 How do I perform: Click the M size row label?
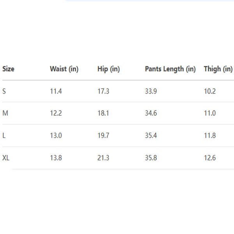5,113
